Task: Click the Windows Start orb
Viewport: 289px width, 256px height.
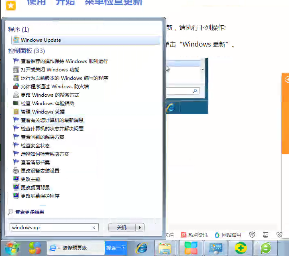Action: (x=12, y=248)
